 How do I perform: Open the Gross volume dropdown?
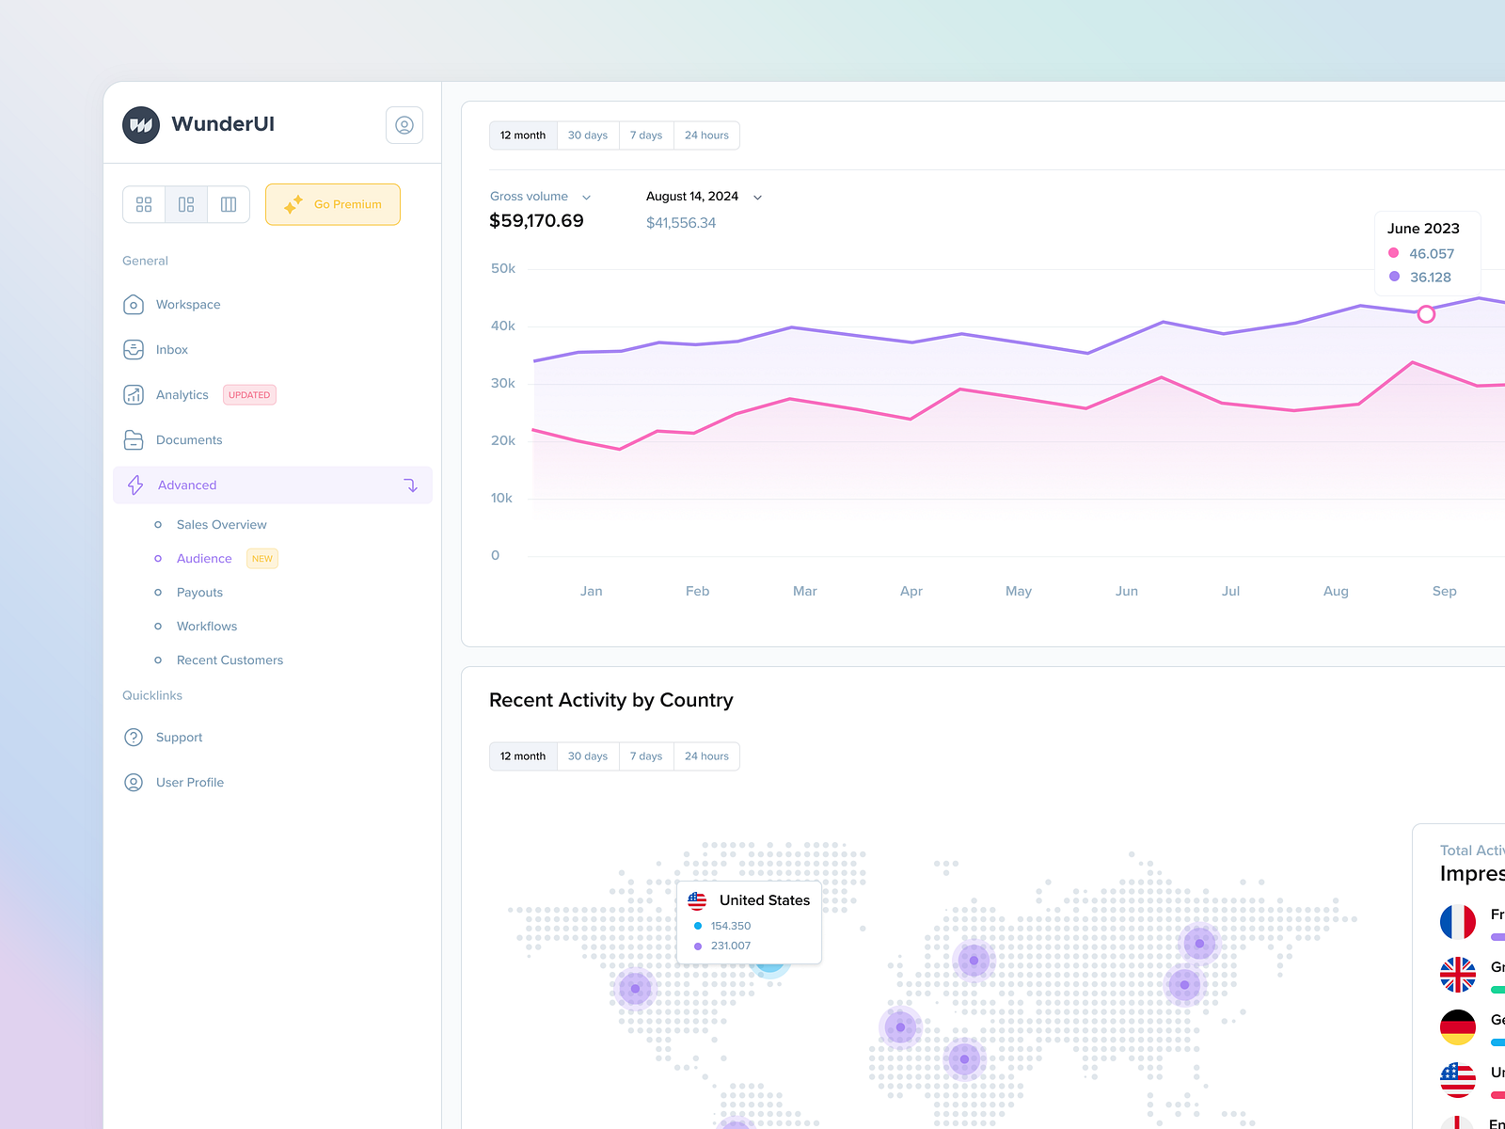586,197
